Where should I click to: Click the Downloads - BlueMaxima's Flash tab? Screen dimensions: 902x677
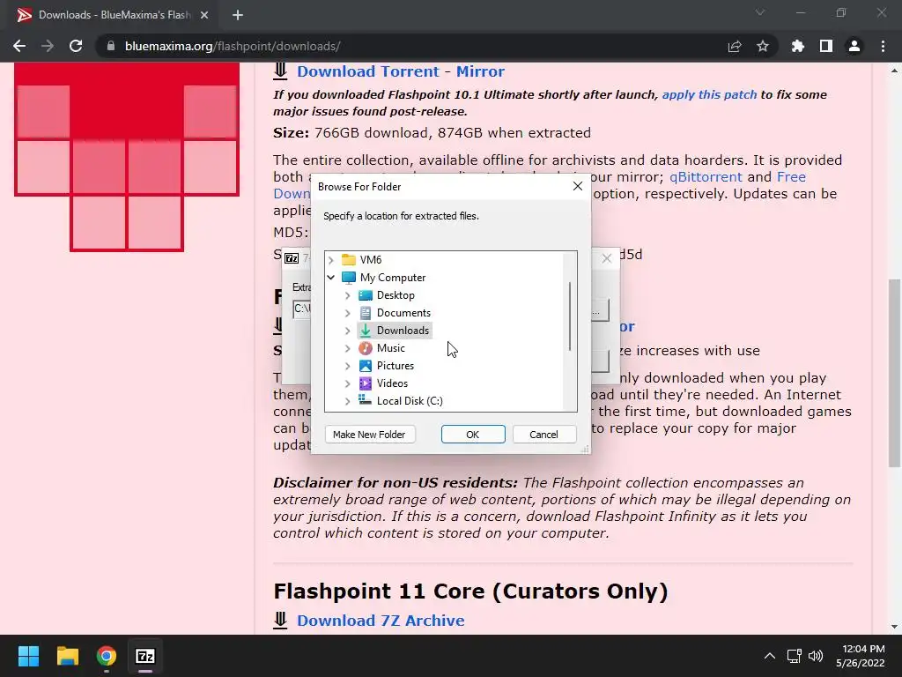coord(109,15)
